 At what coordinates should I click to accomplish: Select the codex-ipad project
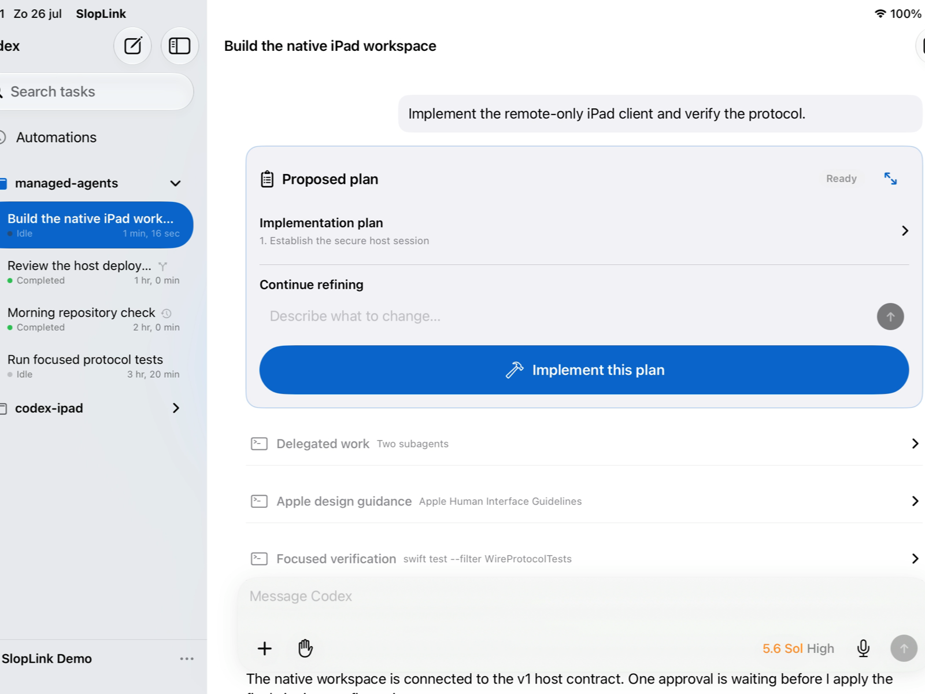pyautogui.click(x=49, y=408)
